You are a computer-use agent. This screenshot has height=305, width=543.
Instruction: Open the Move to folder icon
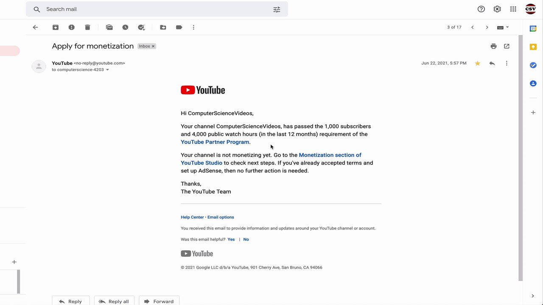coord(163,27)
